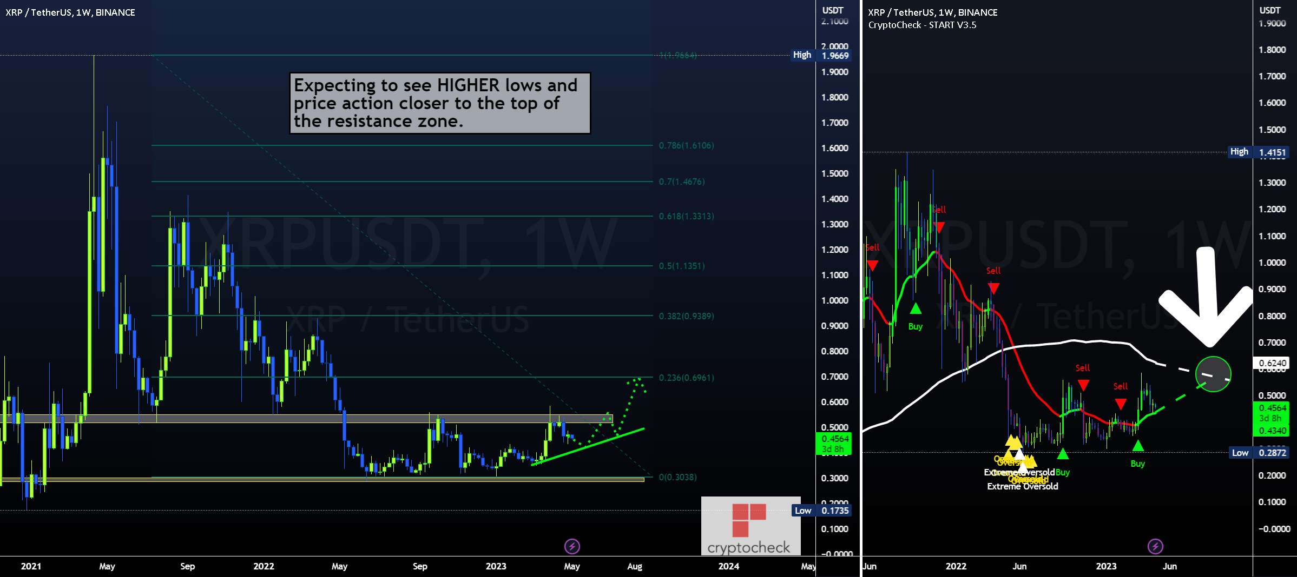Click the 2021 label on left time axis
The image size is (1297, 577).
pos(31,566)
